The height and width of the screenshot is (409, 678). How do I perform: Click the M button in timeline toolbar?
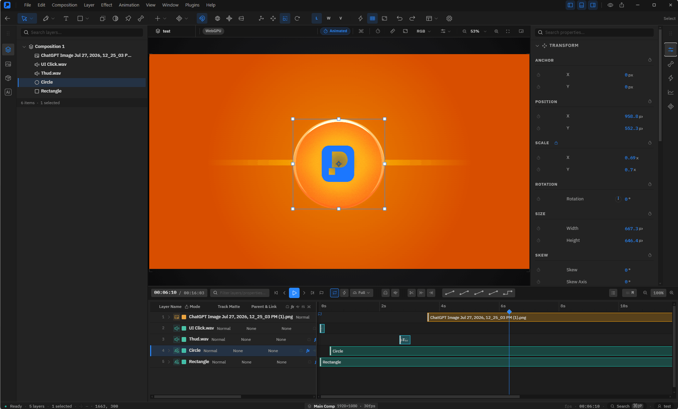click(630, 293)
